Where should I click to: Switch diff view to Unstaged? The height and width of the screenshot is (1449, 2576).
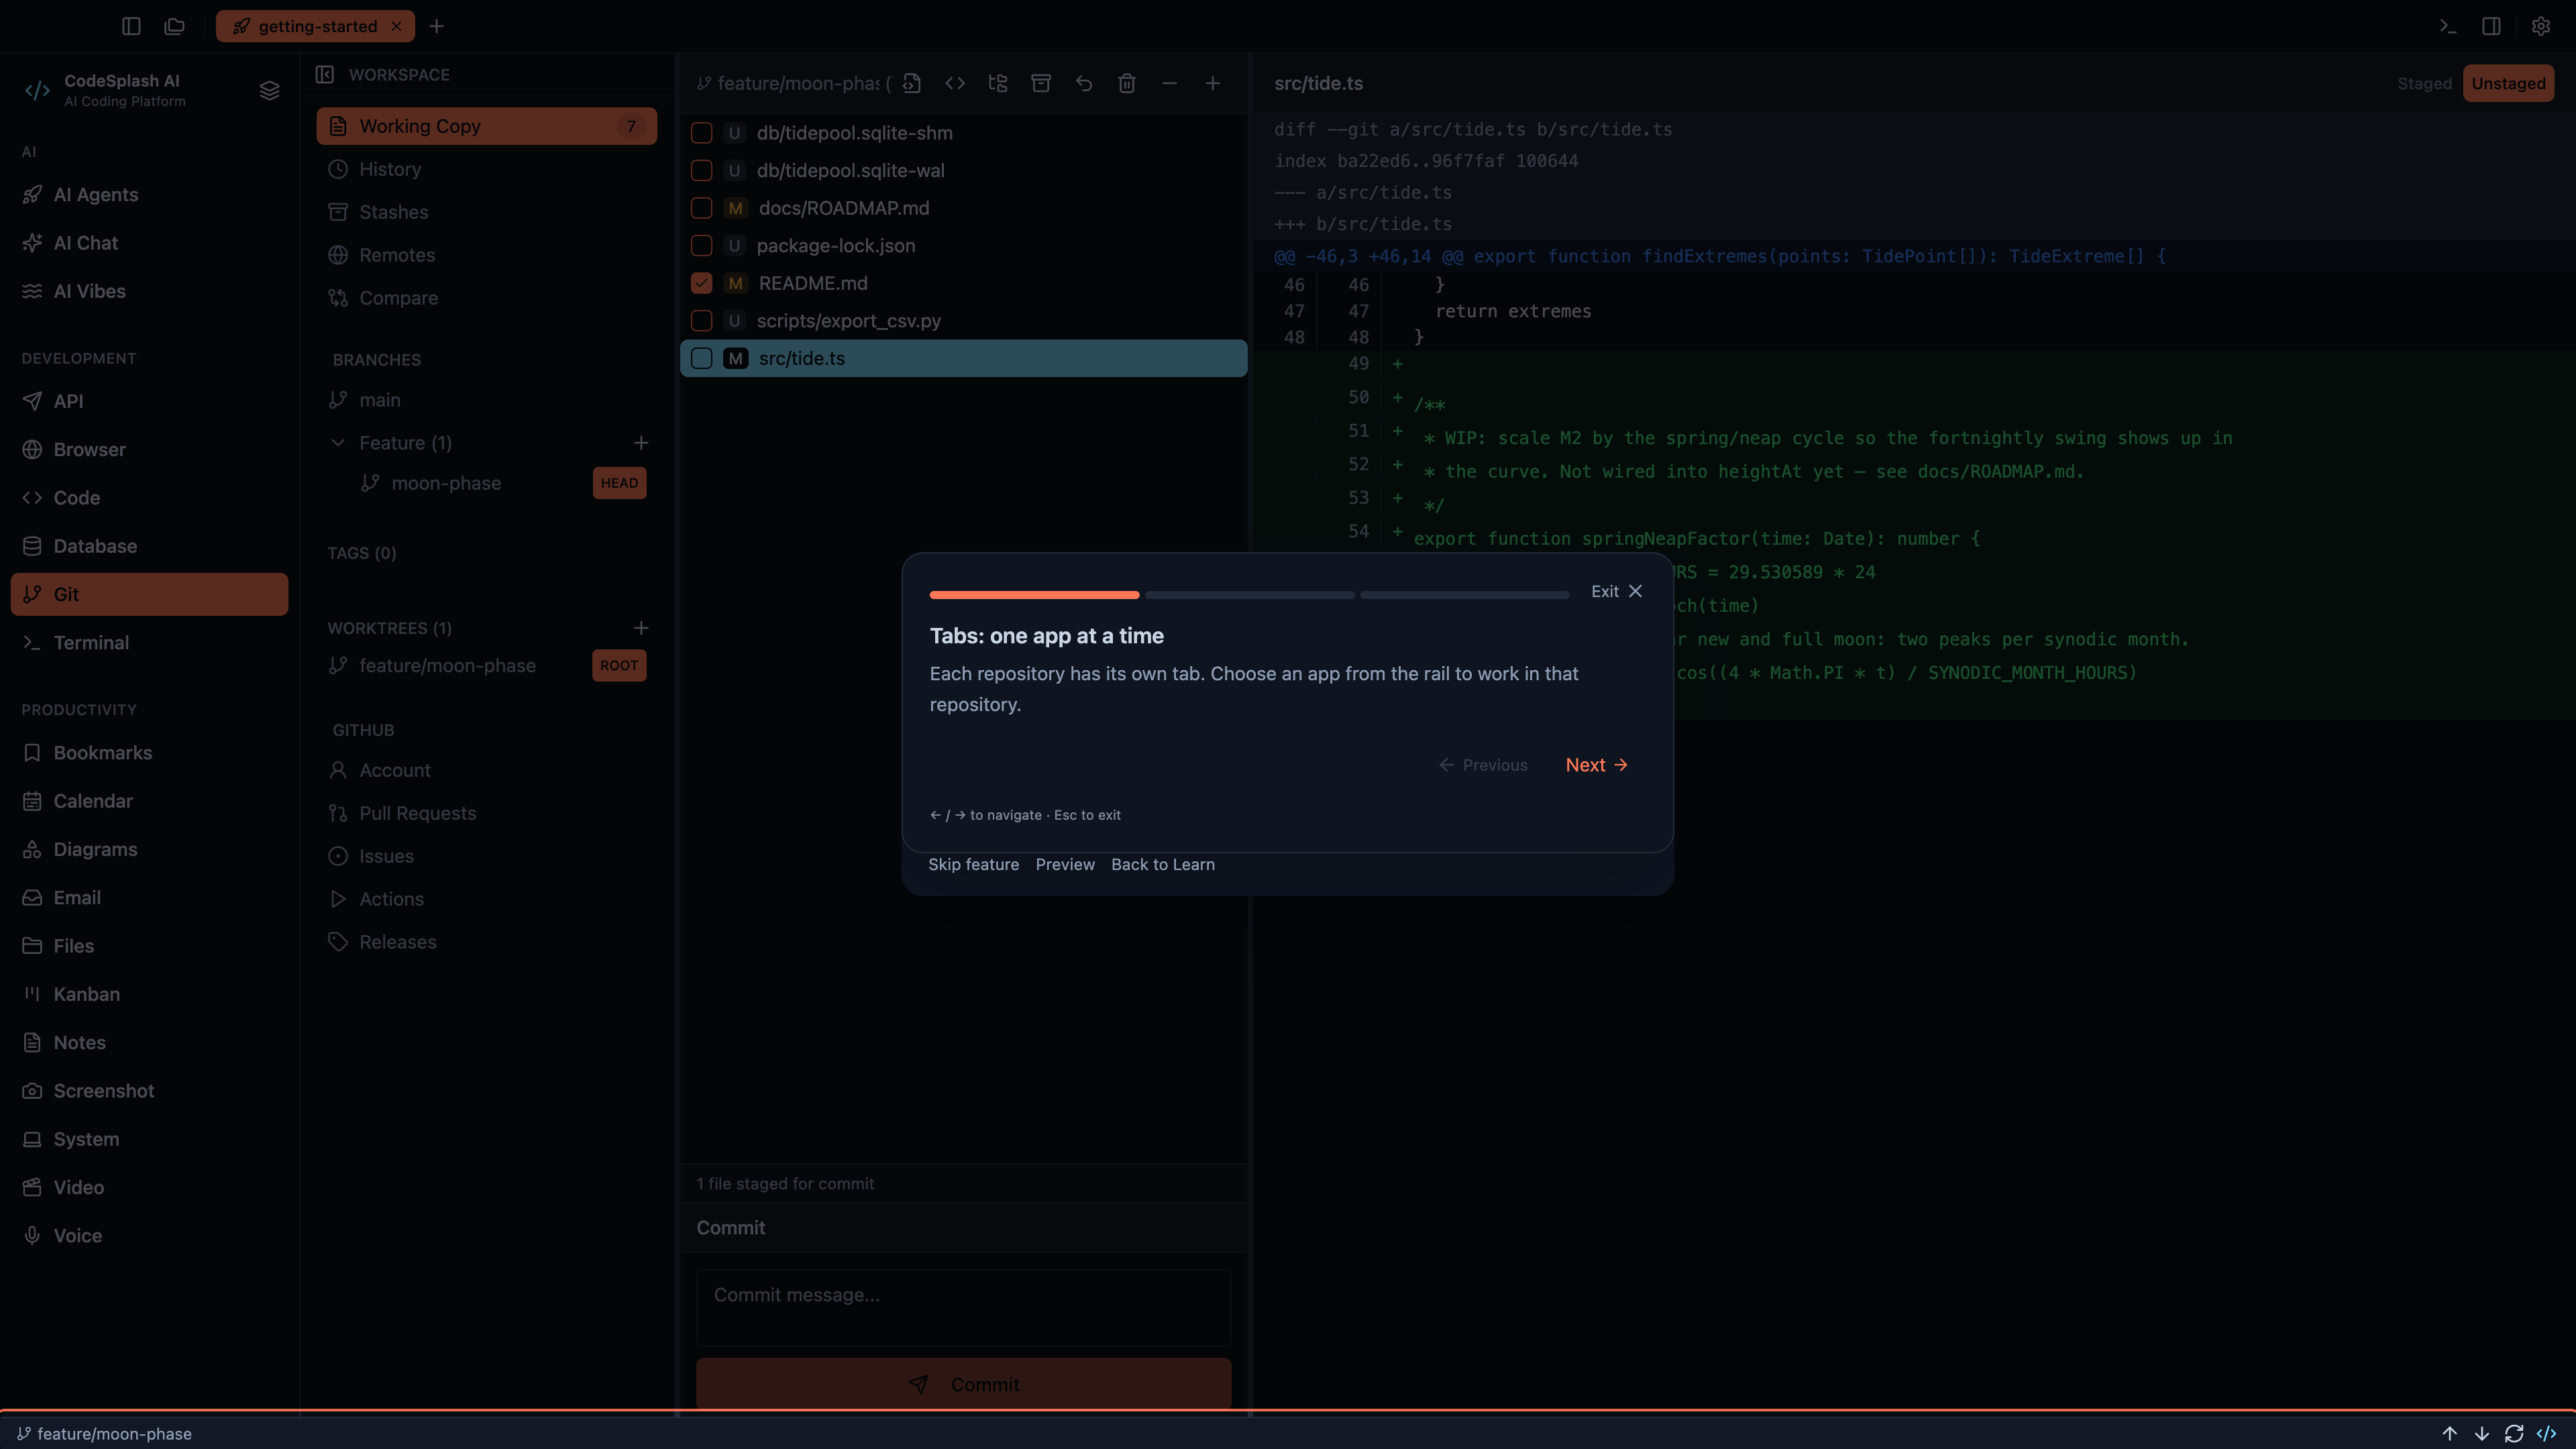click(x=2508, y=83)
